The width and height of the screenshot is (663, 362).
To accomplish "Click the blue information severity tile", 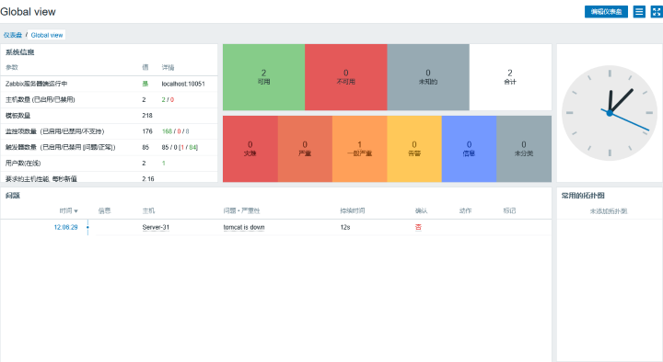I will click(x=469, y=149).
